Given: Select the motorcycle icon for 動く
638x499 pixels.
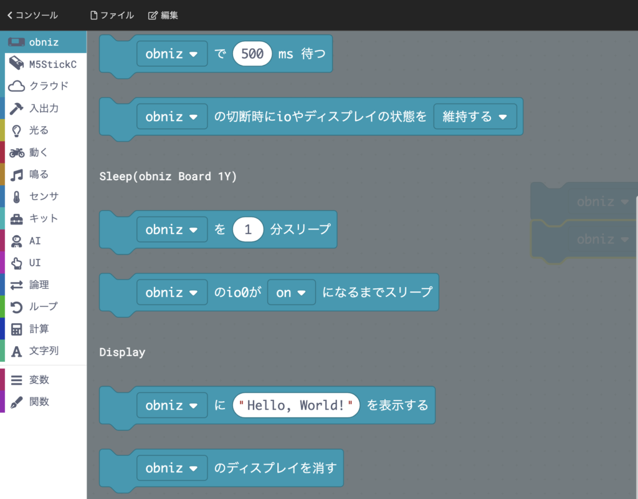Looking at the screenshot, I should pos(17,153).
